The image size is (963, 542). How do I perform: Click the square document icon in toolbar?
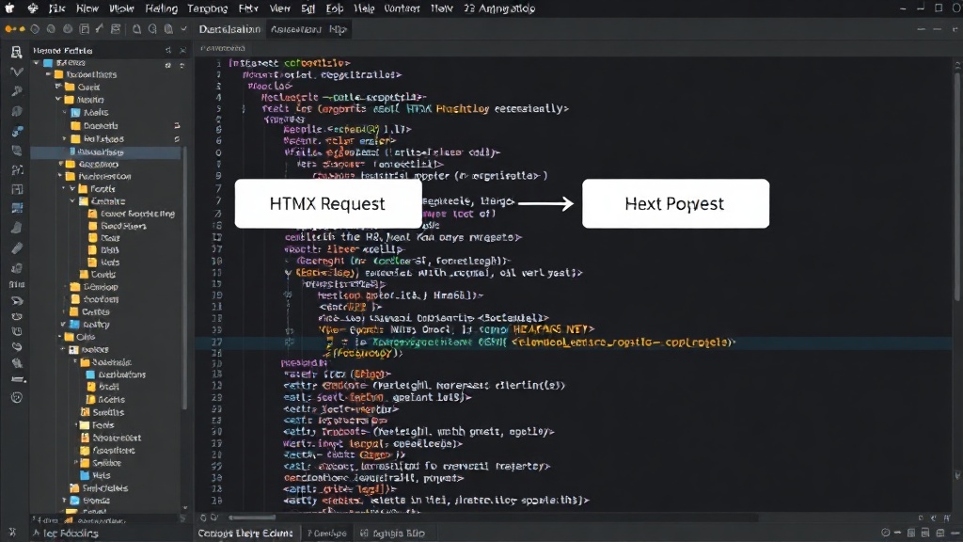[84, 29]
